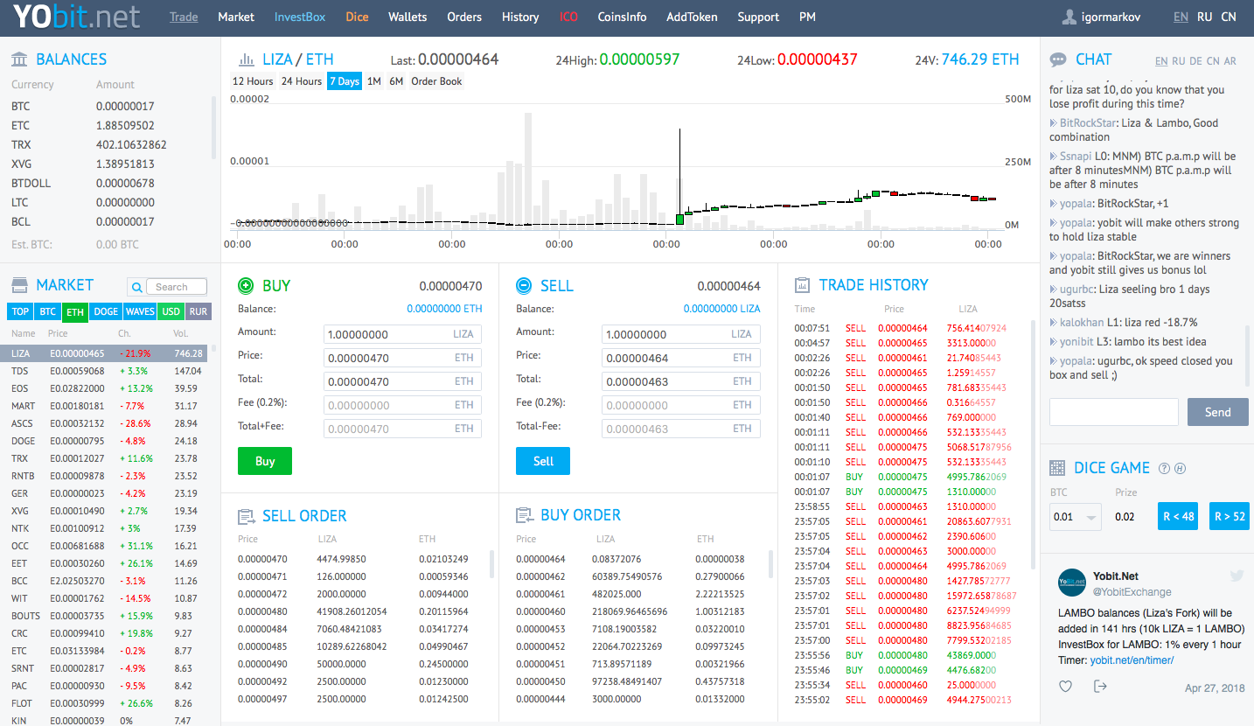Viewport: 1254px width, 726px height.
Task: Click the user profile icon beside igormarkov
Action: [1069, 17]
